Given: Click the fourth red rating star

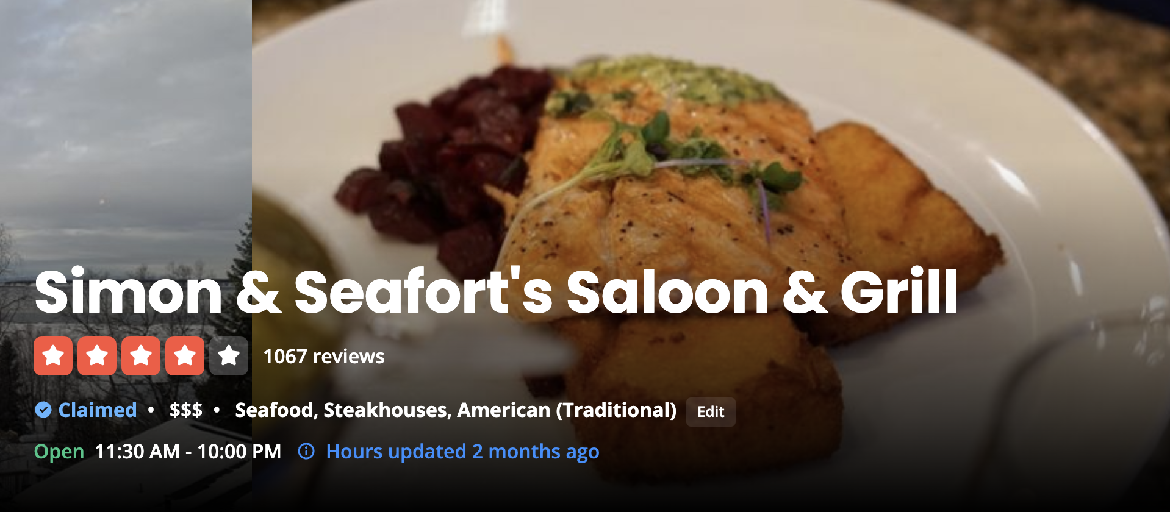Looking at the screenshot, I should point(185,356).
